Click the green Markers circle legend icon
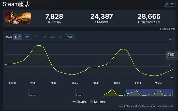The height and width of the screenshot is (111, 178). pos(92,101)
